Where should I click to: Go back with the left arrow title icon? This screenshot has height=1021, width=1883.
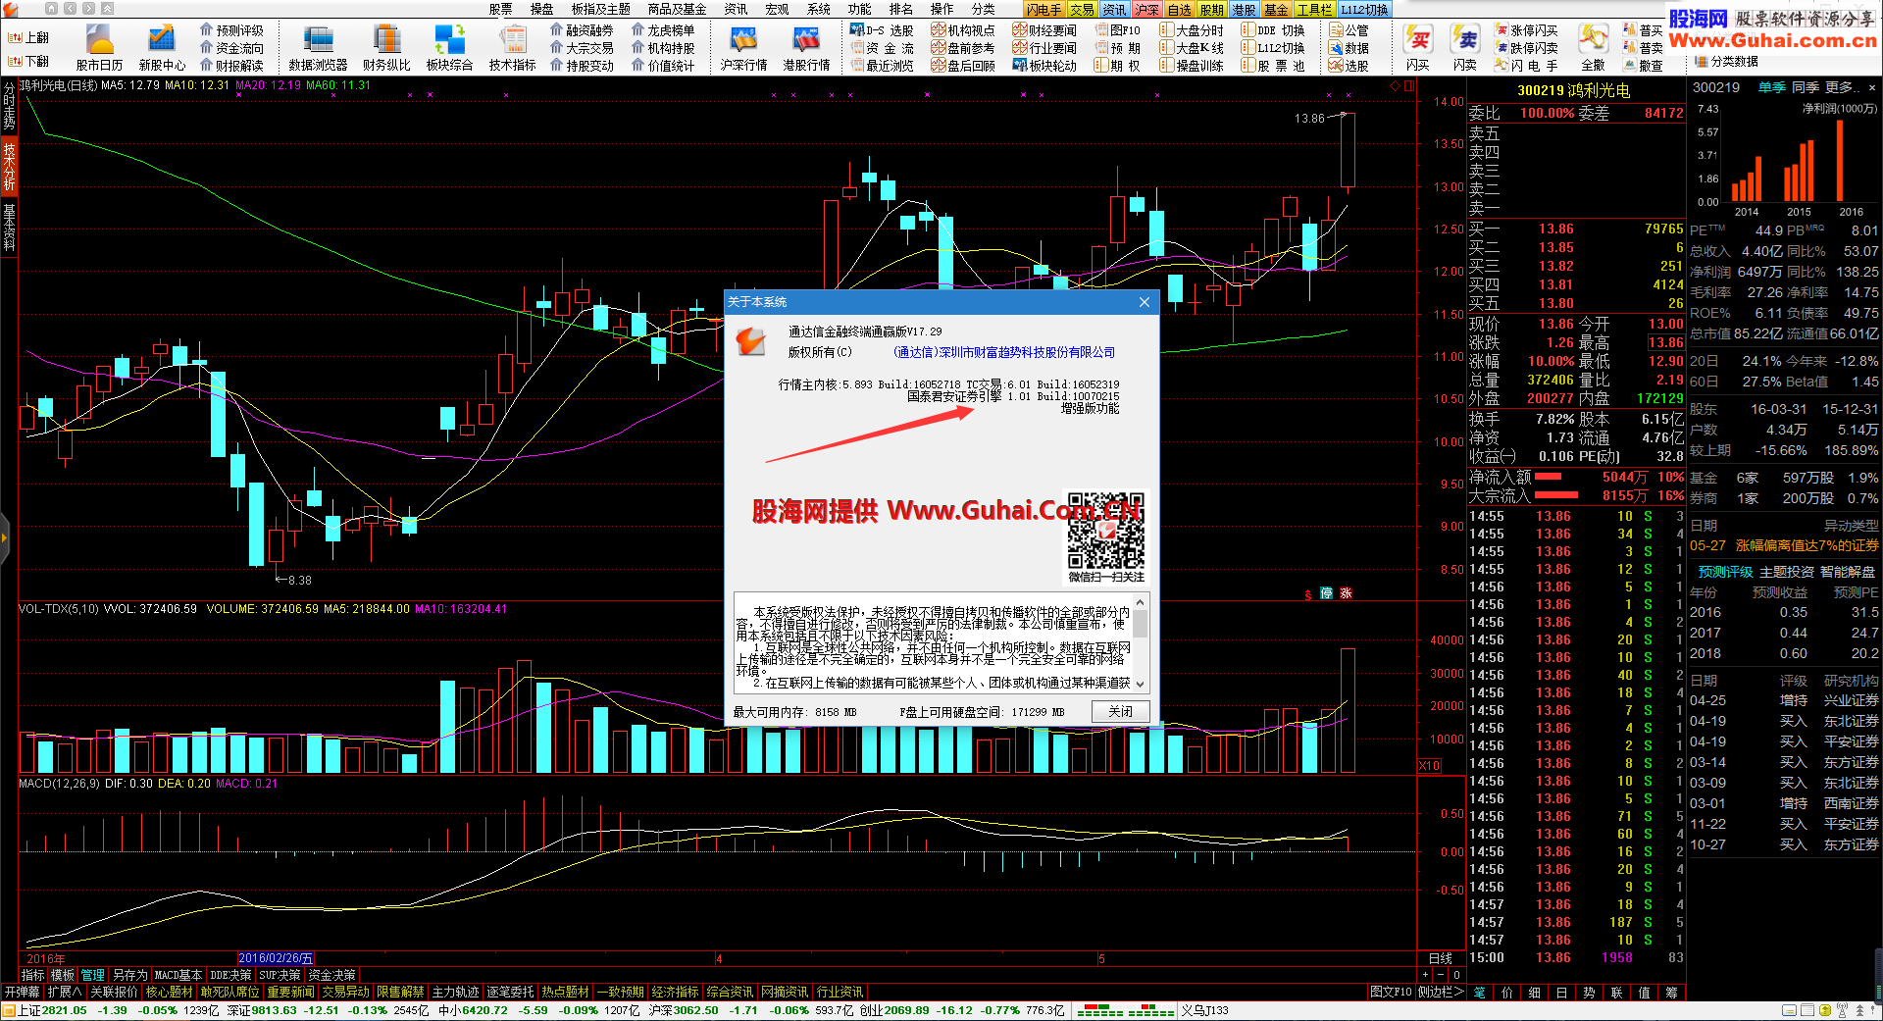click(71, 8)
